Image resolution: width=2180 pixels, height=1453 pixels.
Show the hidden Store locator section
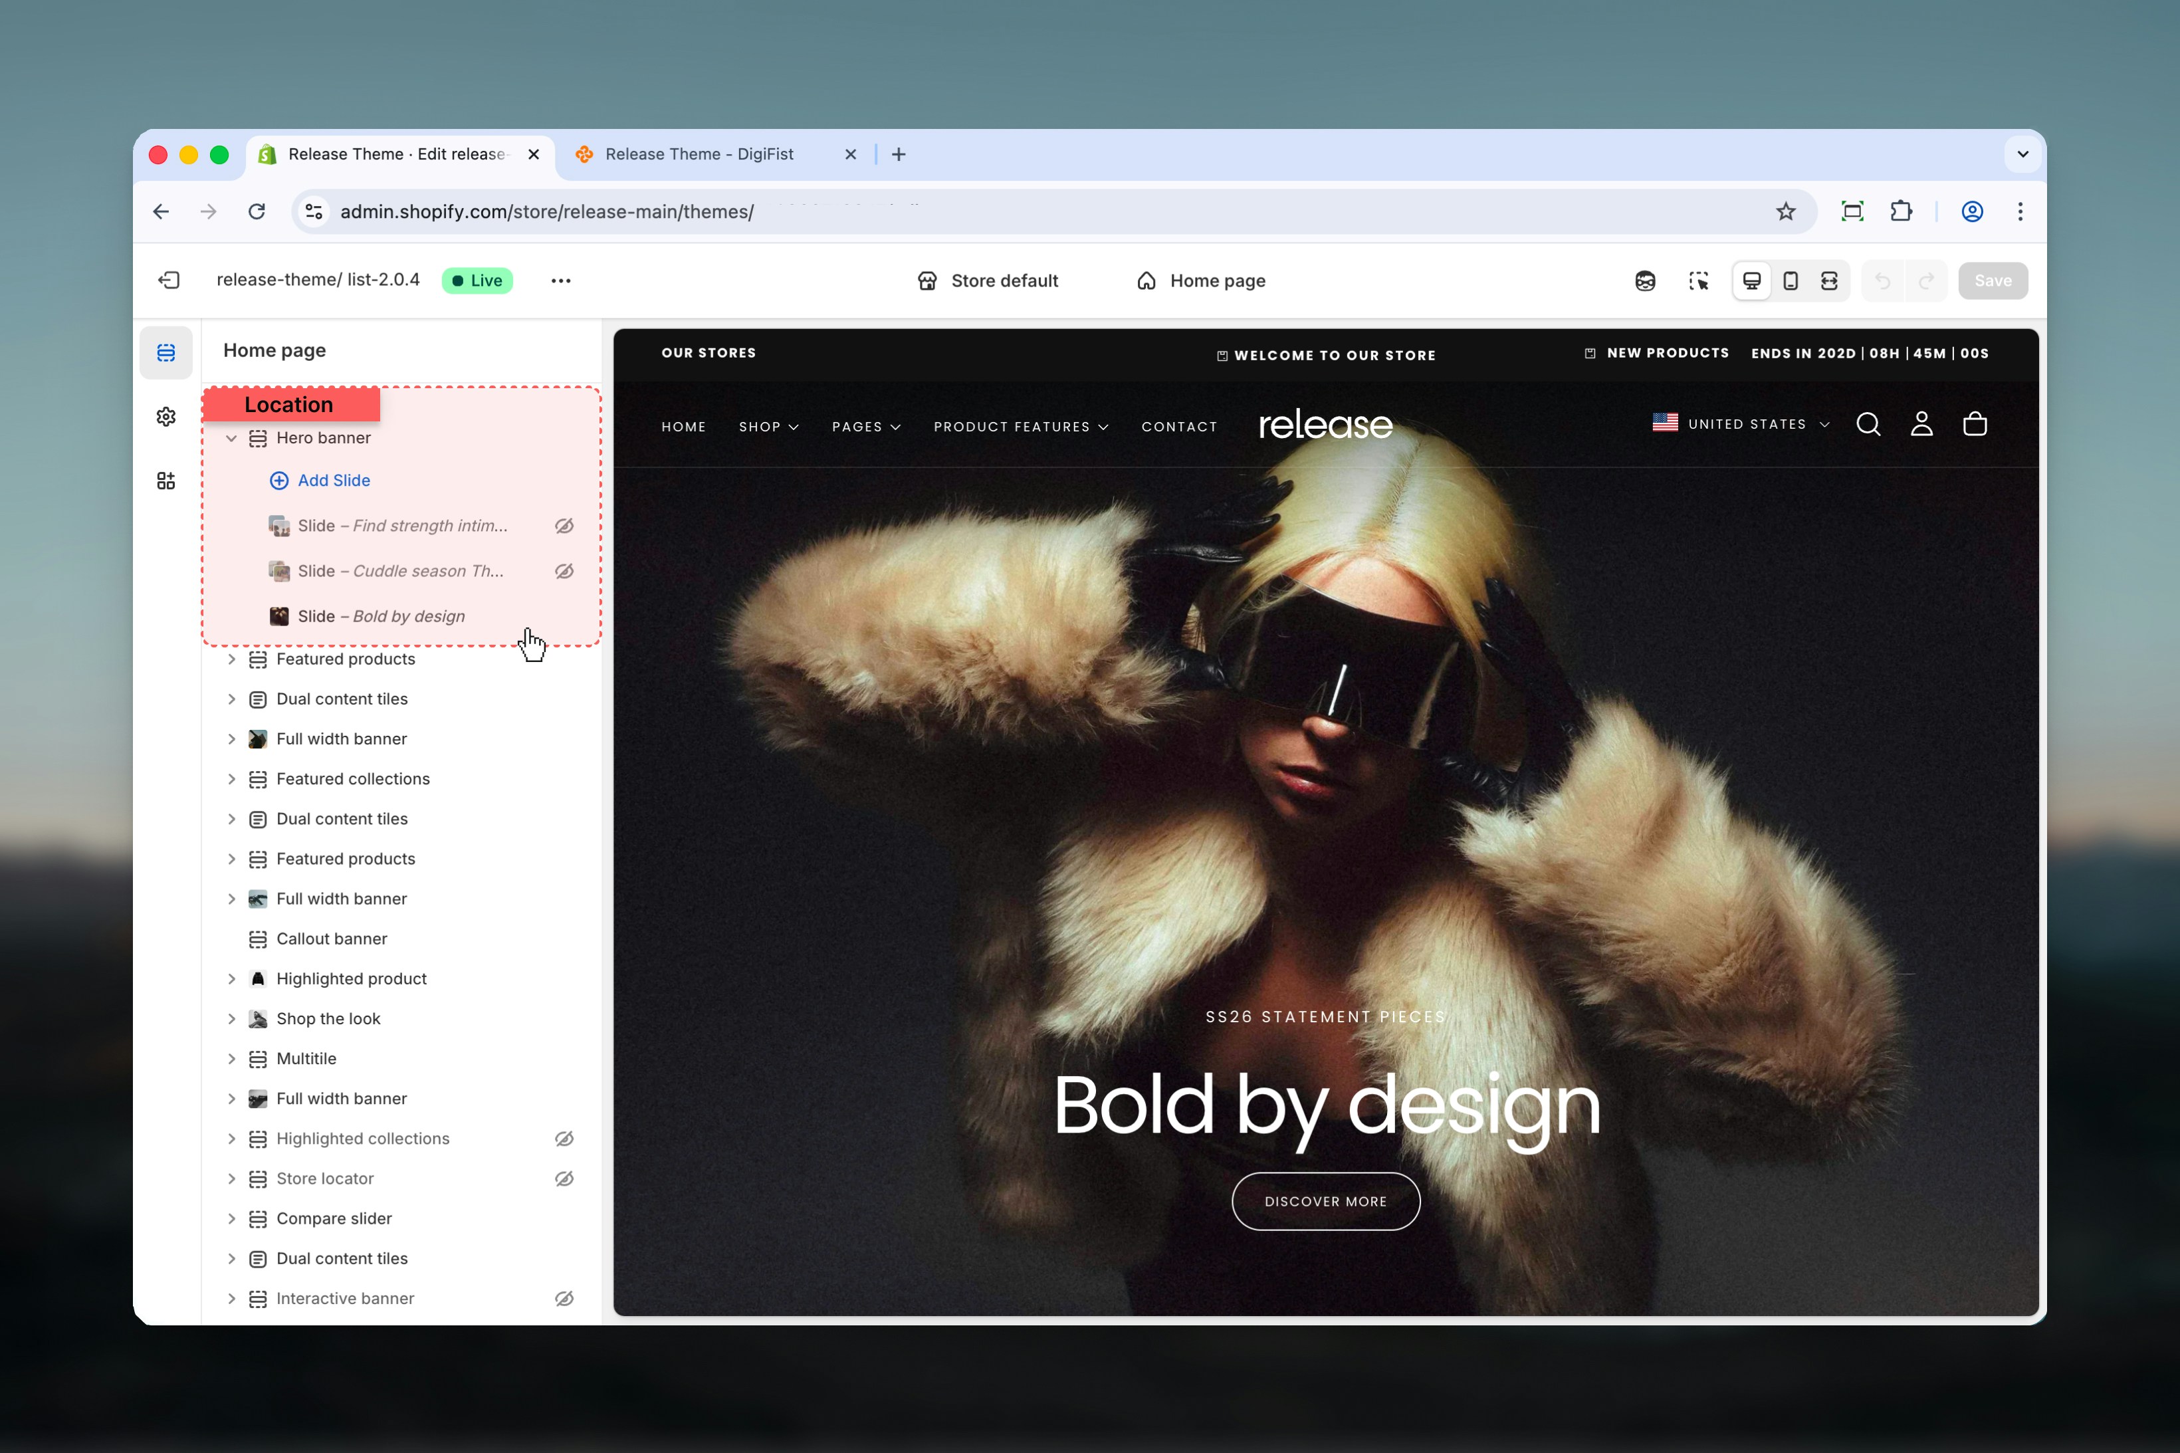(x=565, y=1178)
